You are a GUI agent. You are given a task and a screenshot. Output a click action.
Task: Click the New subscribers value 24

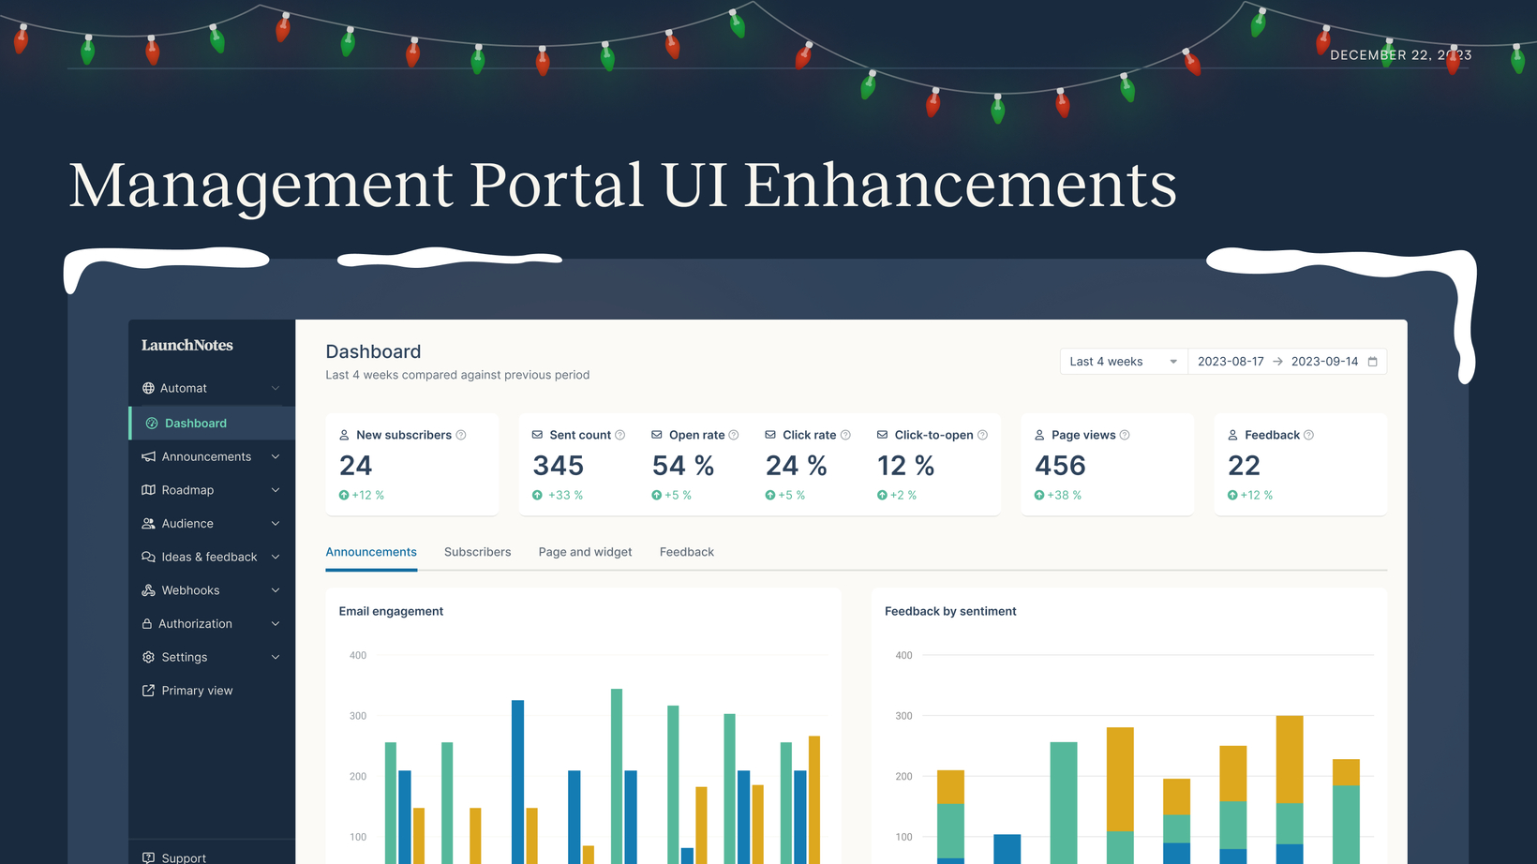coord(356,466)
